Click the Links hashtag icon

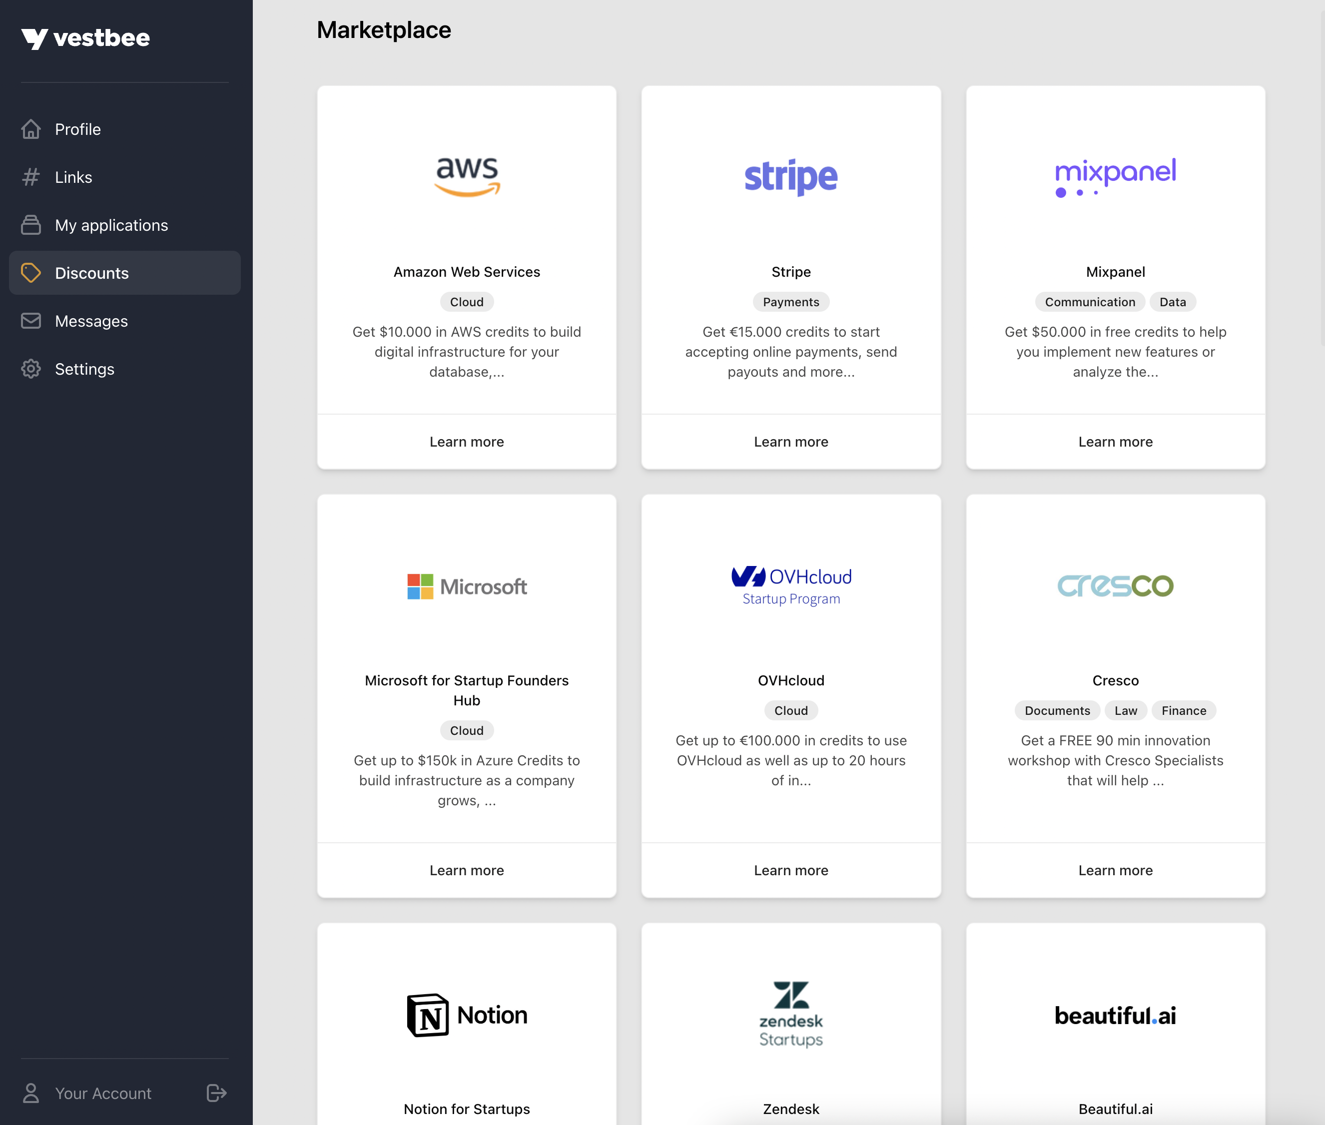(30, 177)
